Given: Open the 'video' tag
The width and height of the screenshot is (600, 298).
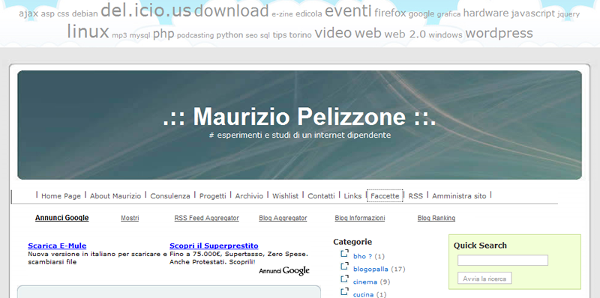Looking at the screenshot, I should coord(333,33).
